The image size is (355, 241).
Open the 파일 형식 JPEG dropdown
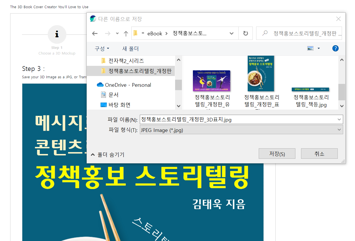340,130
